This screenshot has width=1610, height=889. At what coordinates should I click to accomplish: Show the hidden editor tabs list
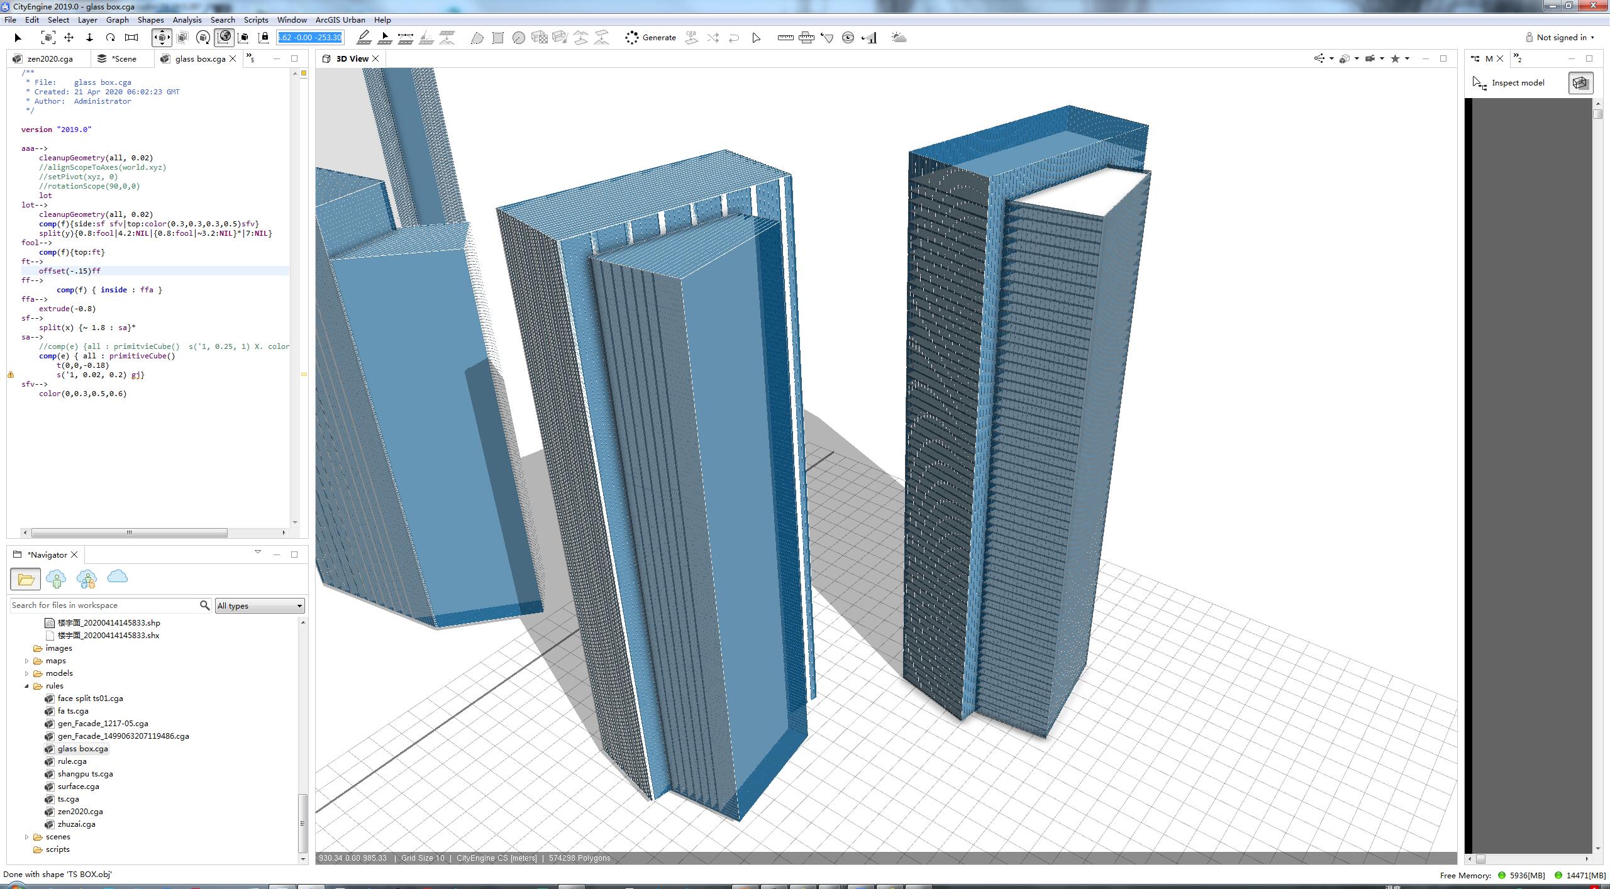(x=250, y=58)
